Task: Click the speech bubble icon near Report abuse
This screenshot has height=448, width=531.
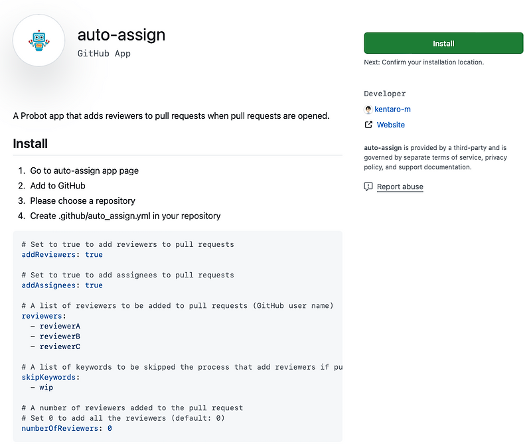Action: [368, 187]
